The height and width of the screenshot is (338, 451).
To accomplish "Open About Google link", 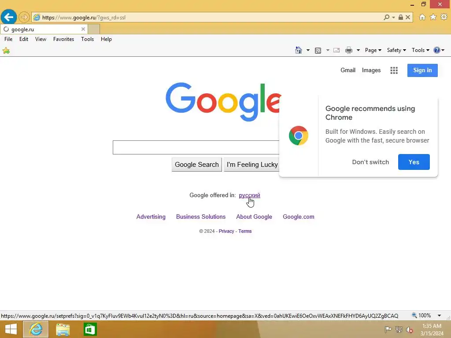I will pos(254,217).
